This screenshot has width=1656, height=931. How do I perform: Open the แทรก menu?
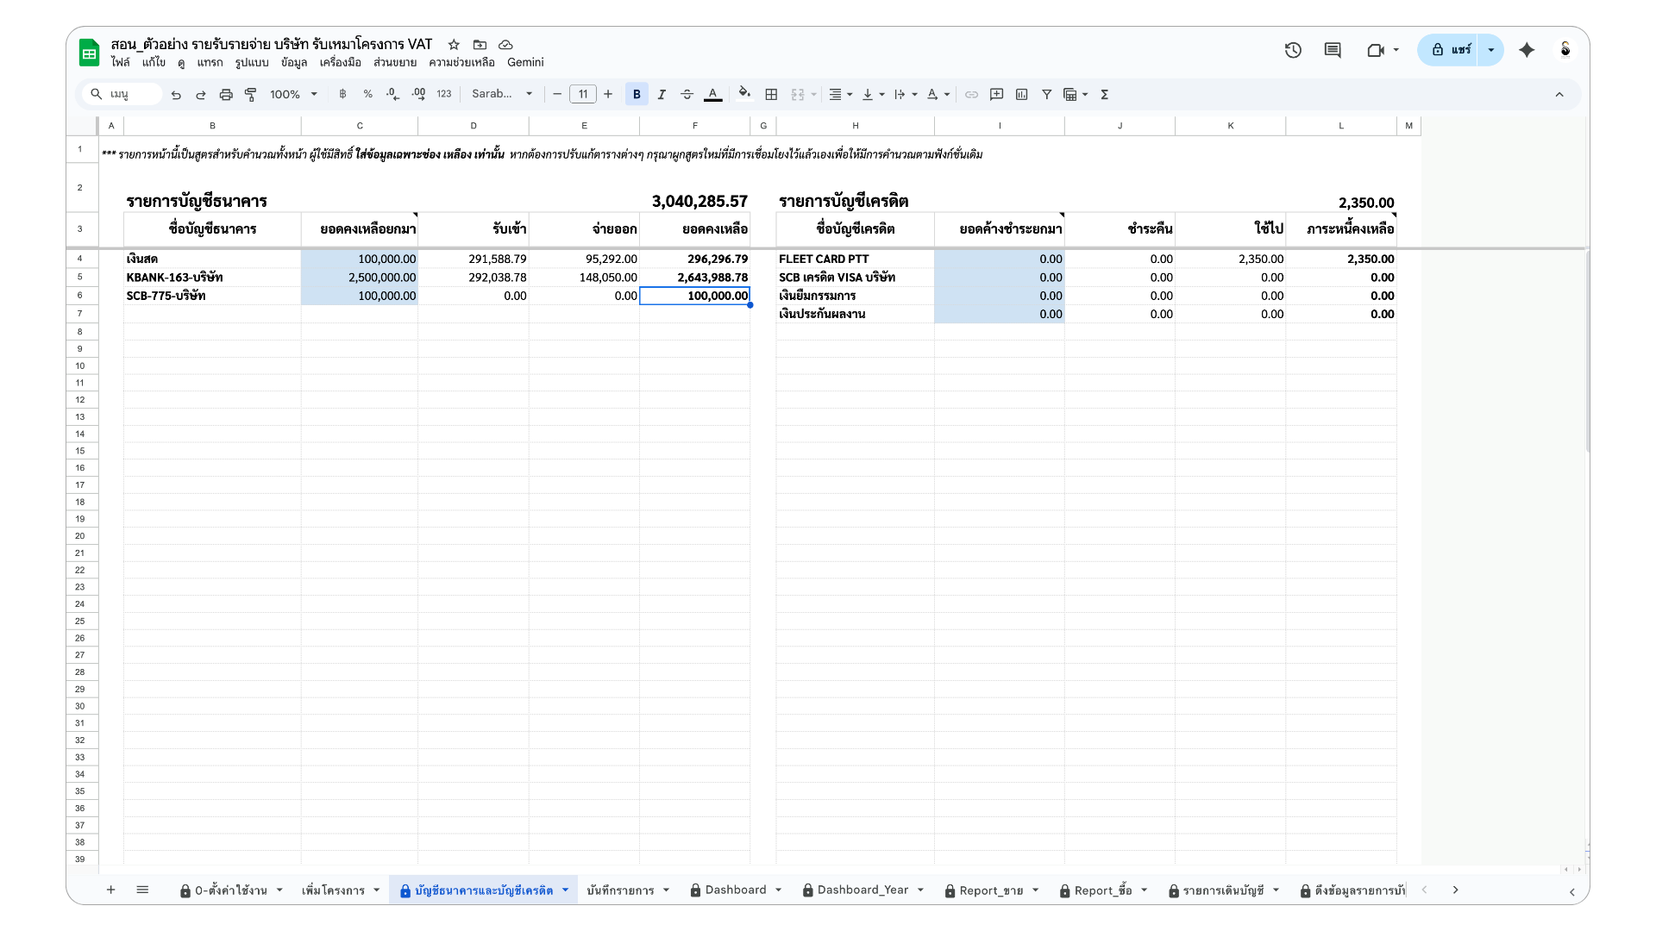[x=210, y=62]
